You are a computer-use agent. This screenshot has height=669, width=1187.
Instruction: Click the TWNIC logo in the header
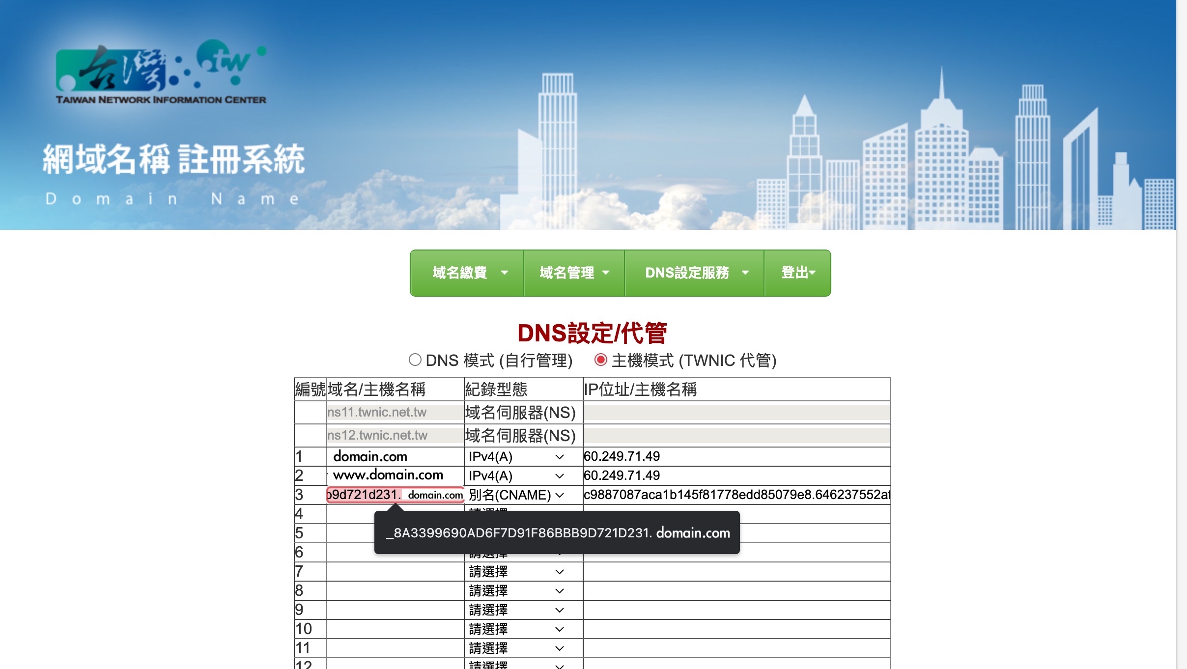(161, 72)
